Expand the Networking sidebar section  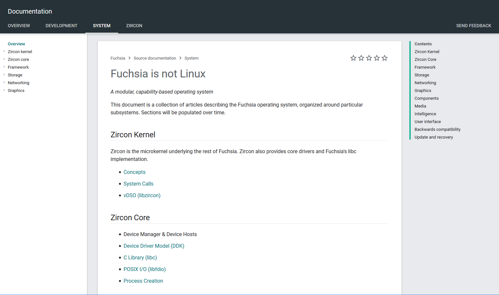click(4, 82)
